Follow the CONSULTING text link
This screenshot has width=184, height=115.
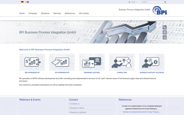(122, 72)
